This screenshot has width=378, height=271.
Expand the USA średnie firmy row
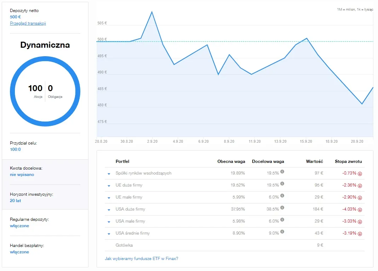coord(109,234)
